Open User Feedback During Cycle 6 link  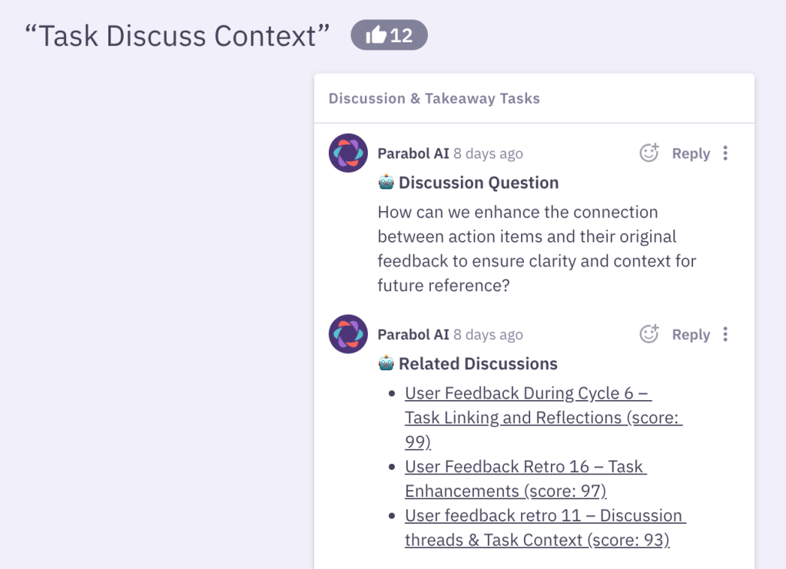[x=543, y=417]
